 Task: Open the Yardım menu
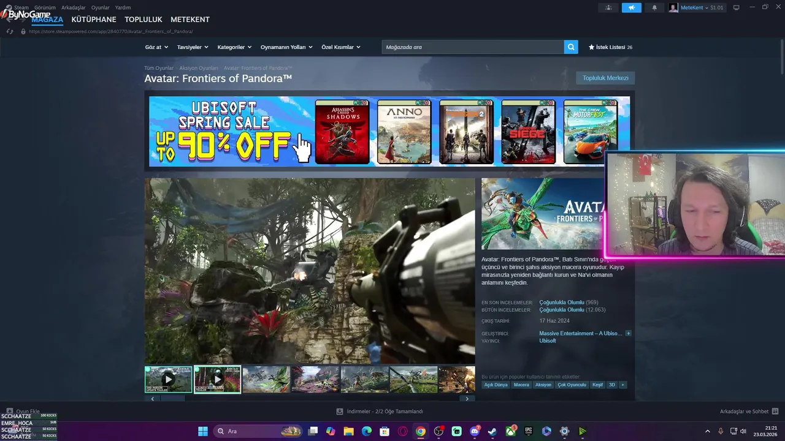[x=123, y=7]
